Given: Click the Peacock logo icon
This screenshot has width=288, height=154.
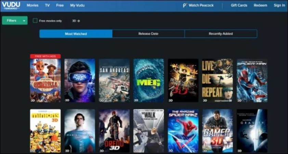Looking at the screenshot, I should pyautogui.click(x=185, y=5).
